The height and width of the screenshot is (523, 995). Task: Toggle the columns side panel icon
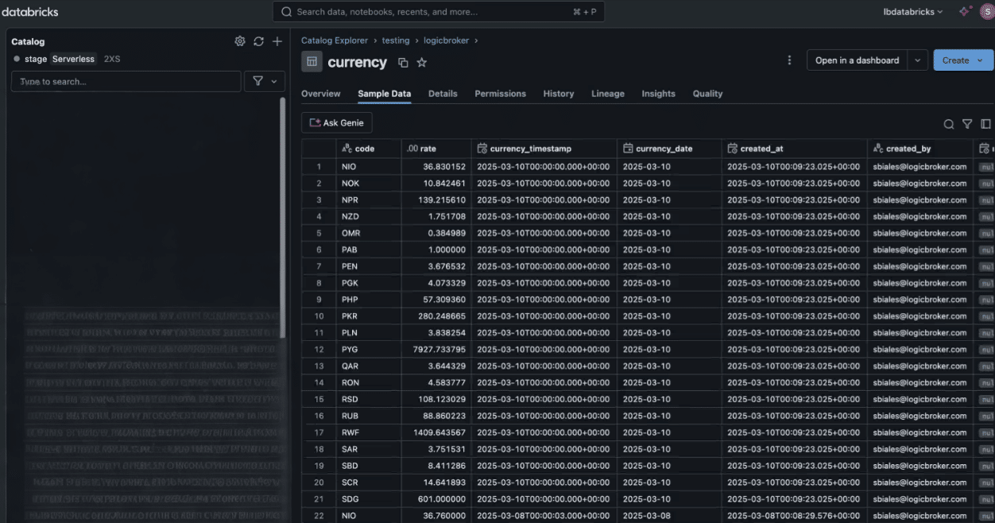[x=985, y=124]
